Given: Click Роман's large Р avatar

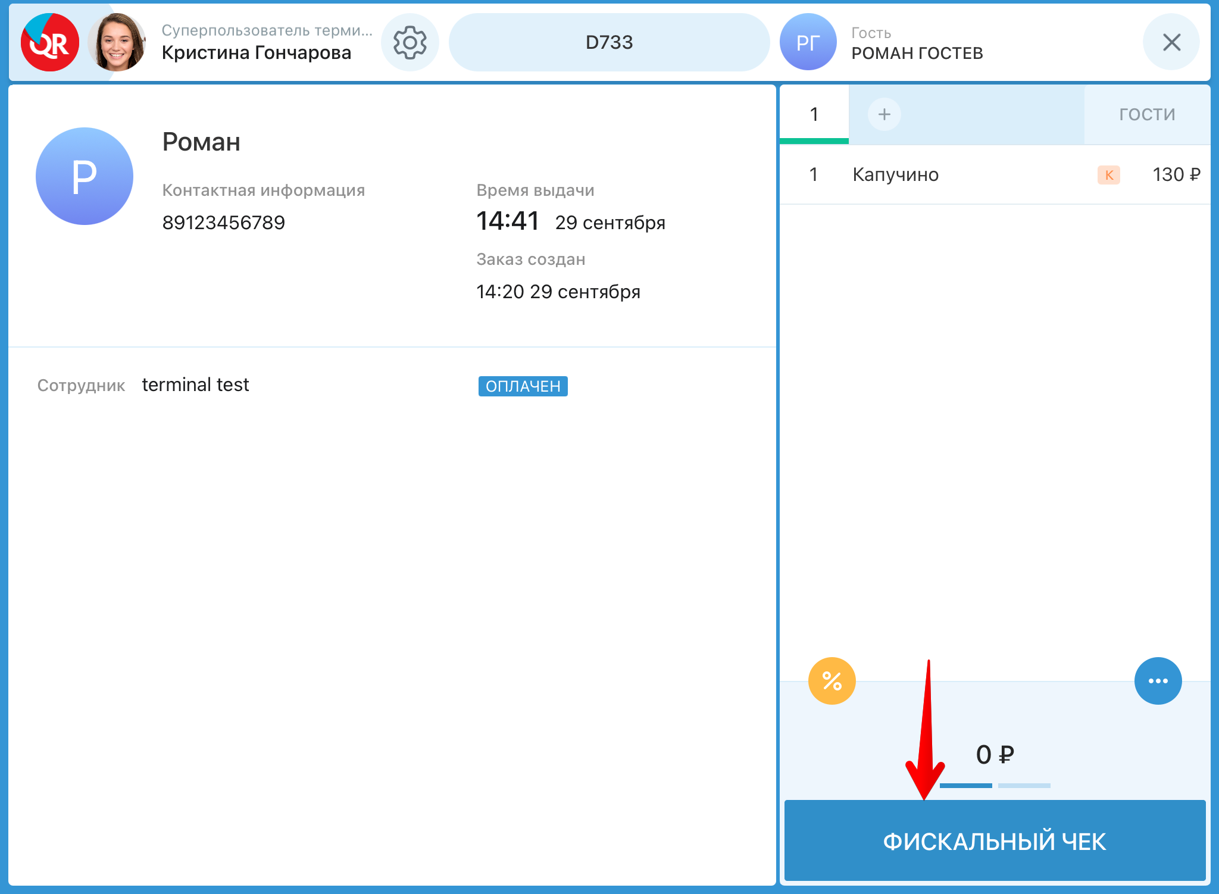Looking at the screenshot, I should 85,176.
